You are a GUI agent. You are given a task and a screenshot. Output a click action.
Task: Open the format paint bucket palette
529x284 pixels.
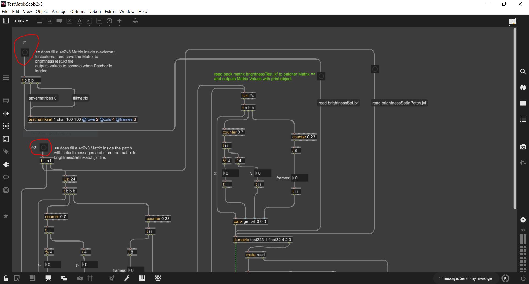pyautogui.click(x=135, y=21)
